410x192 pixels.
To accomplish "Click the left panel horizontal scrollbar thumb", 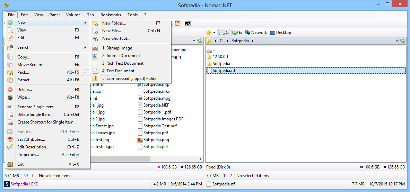I will (120, 159).
